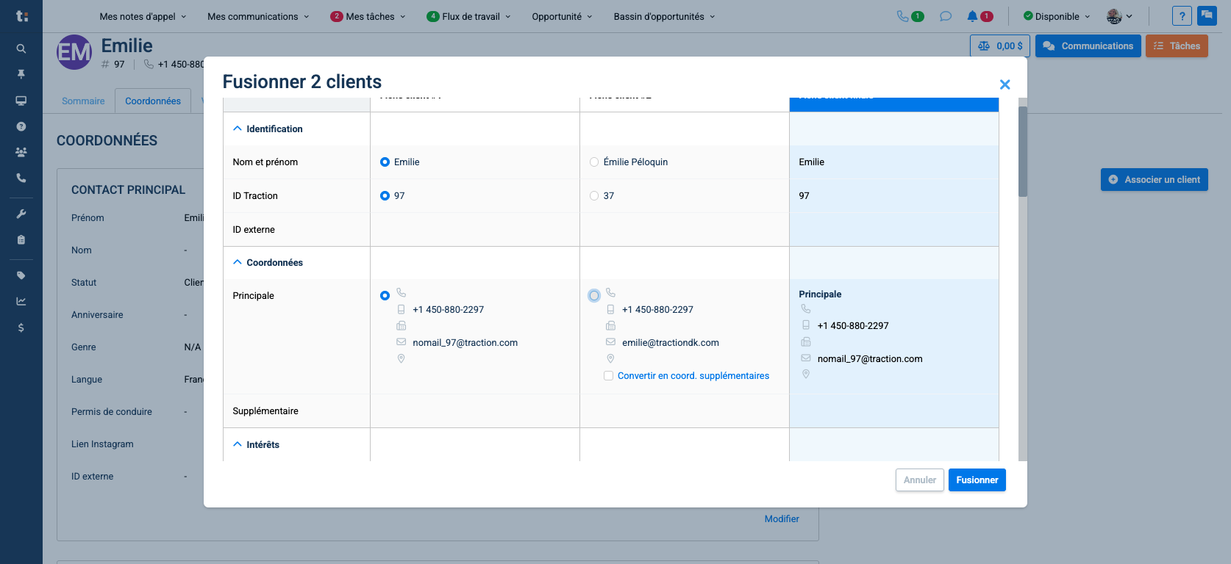Open the Mes tâches menu
This screenshot has width=1231, height=564.
pos(369,16)
